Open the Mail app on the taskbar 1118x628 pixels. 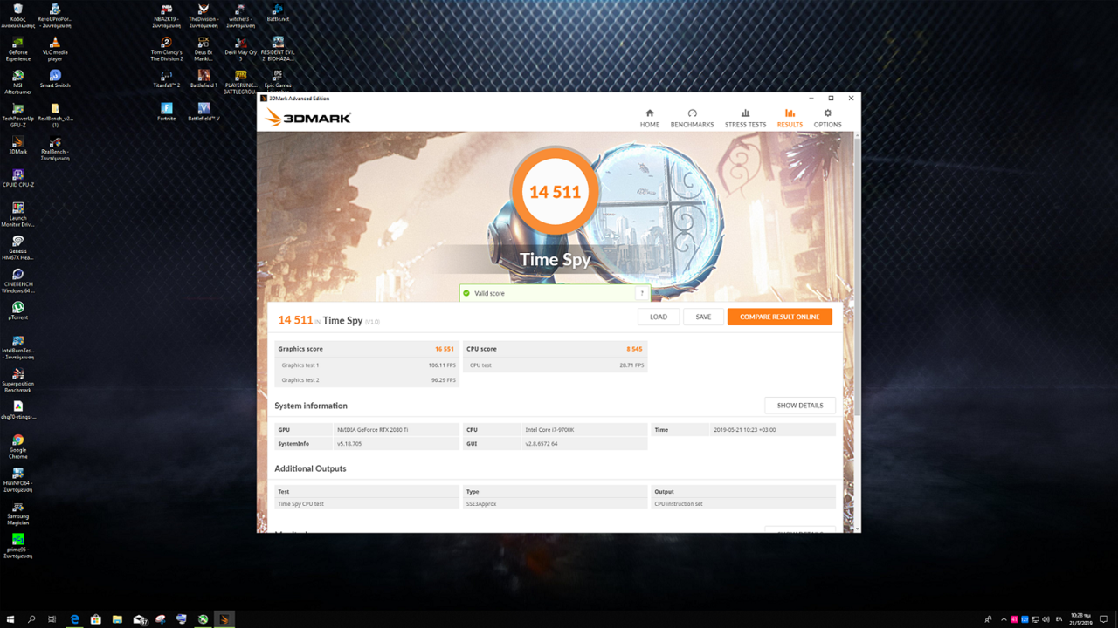click(140, 619)
